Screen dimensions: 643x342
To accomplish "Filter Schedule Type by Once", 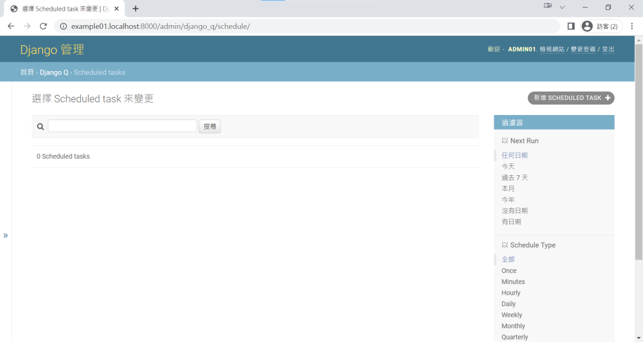I will click(x=509, y=270).
